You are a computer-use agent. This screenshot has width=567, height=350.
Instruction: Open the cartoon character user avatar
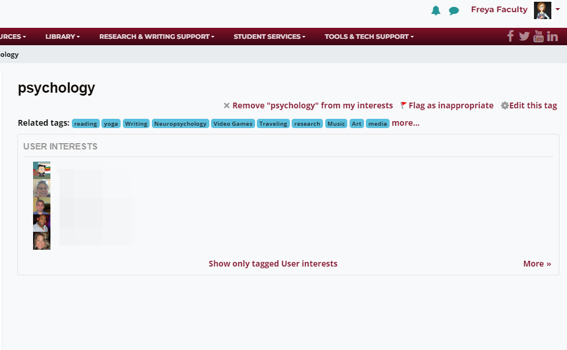click(42, 170)
